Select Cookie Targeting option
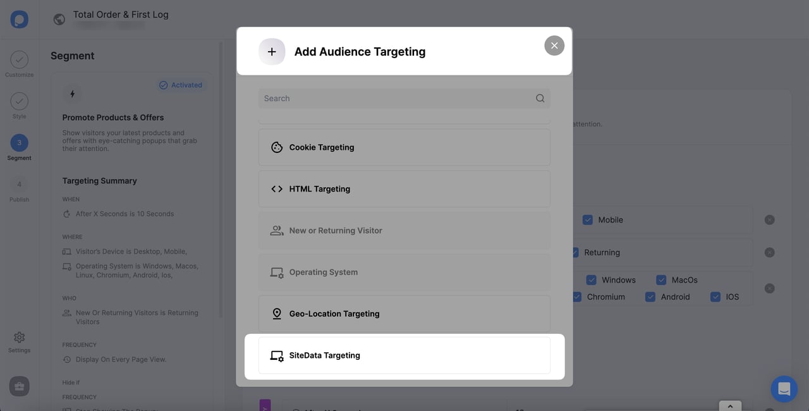 coord(404,147)
